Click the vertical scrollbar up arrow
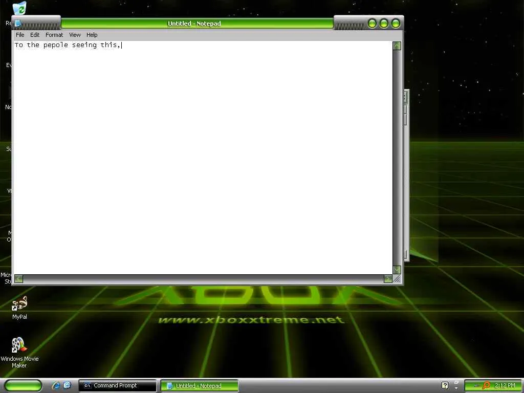 click(x=397, y=46)
